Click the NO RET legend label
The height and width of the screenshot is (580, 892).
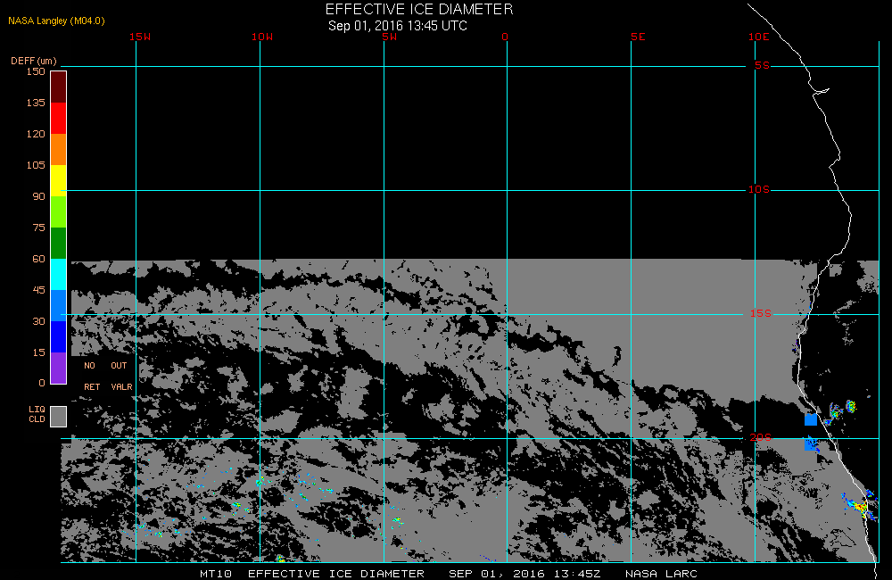click(x=92, y=377)
